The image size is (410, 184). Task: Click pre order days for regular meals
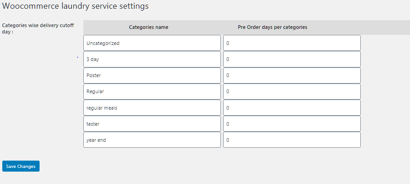pyautogui.click(x=292, y=108)
